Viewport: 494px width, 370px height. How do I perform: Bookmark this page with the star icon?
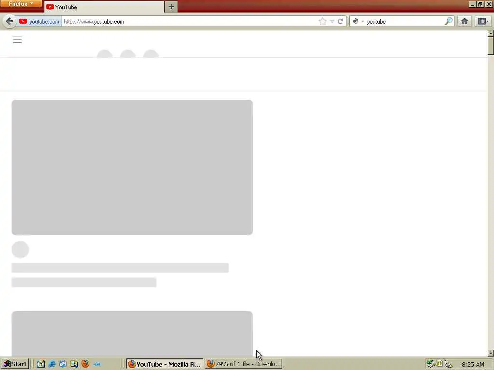322,21
